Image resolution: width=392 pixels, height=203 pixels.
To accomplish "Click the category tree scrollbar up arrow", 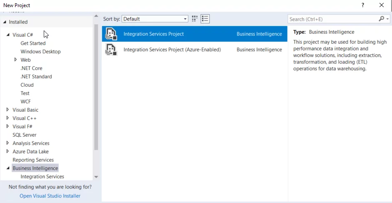I will coord(96,16).
